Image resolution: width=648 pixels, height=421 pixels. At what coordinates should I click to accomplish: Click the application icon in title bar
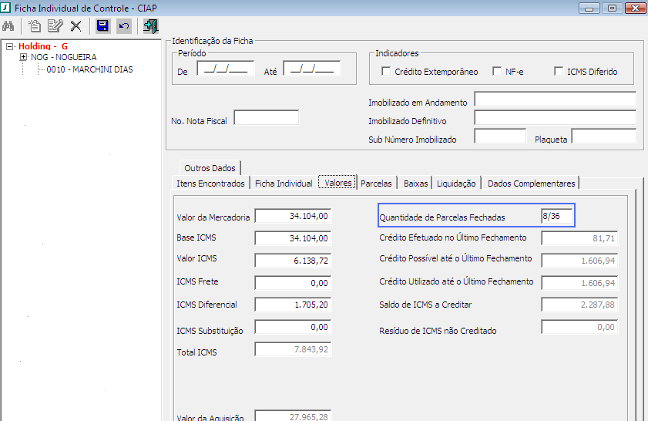7,8
